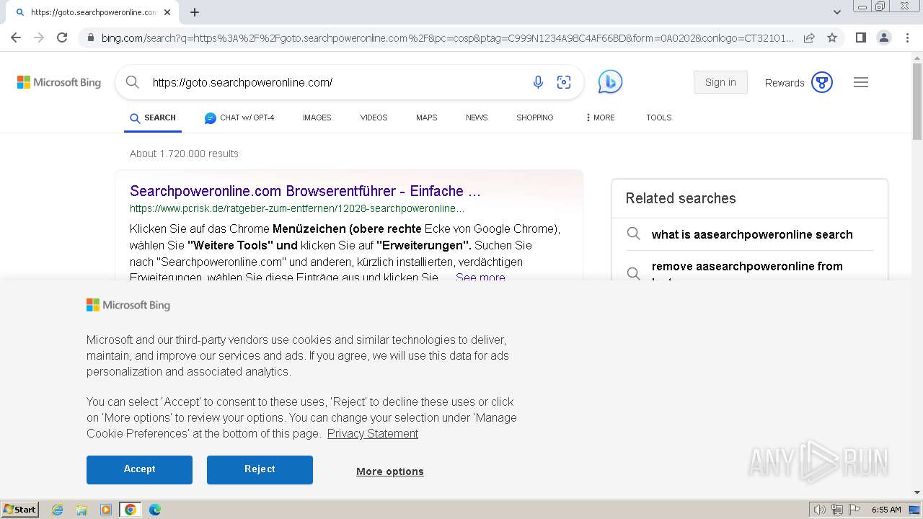Click the 6:55 AM system clock
Image resolution: width=923 pixels, height=519 pixels.
tap(886, 510)
